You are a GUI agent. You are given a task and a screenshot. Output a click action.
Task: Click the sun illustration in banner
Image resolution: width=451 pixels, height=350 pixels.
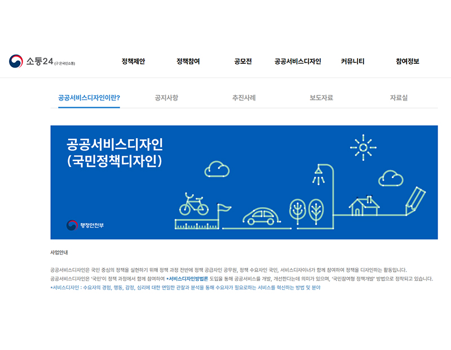[363, 148]
